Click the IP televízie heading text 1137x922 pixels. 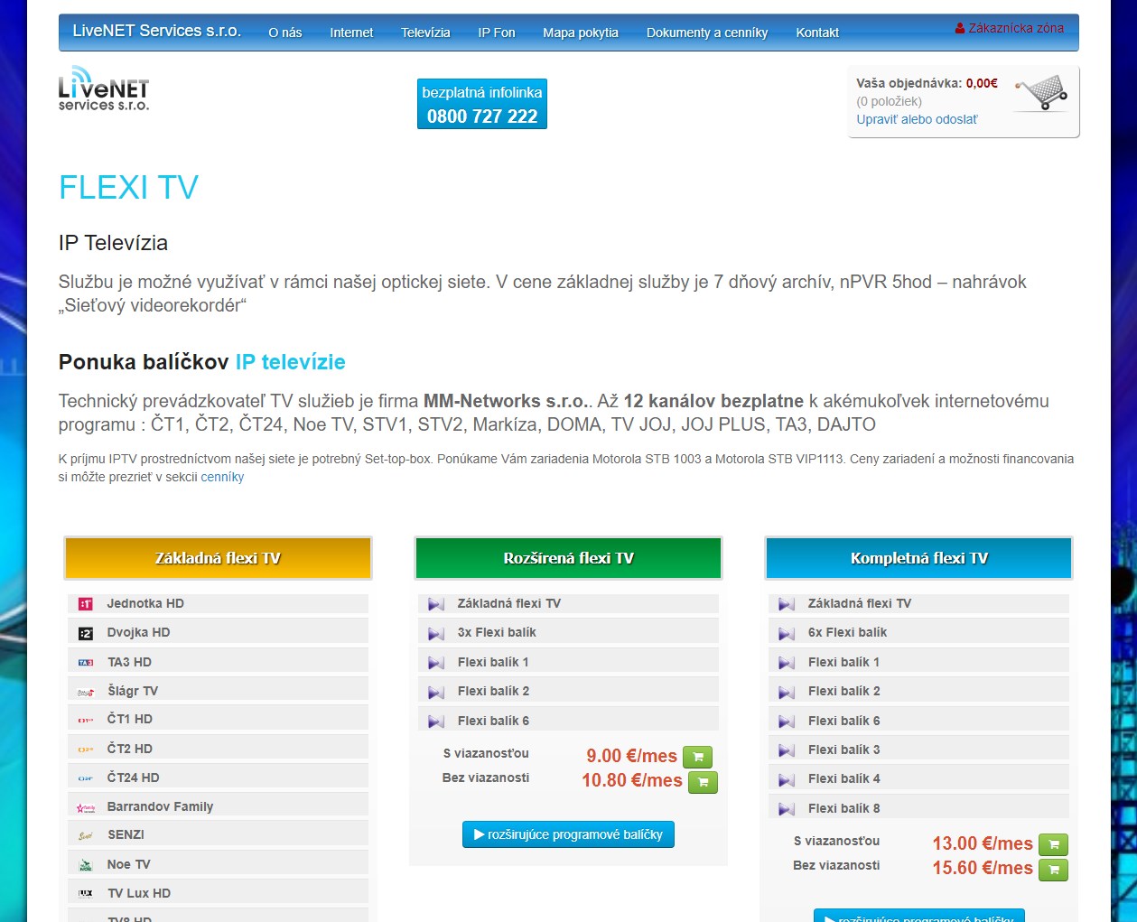tap(291, 362)
